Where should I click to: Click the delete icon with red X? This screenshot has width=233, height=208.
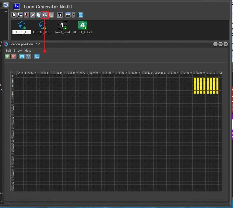[x=26, y=15]
